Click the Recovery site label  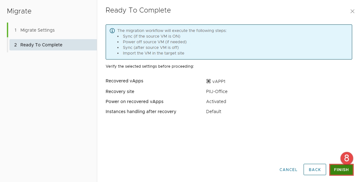pyautogui.click(x=120, y=91)
